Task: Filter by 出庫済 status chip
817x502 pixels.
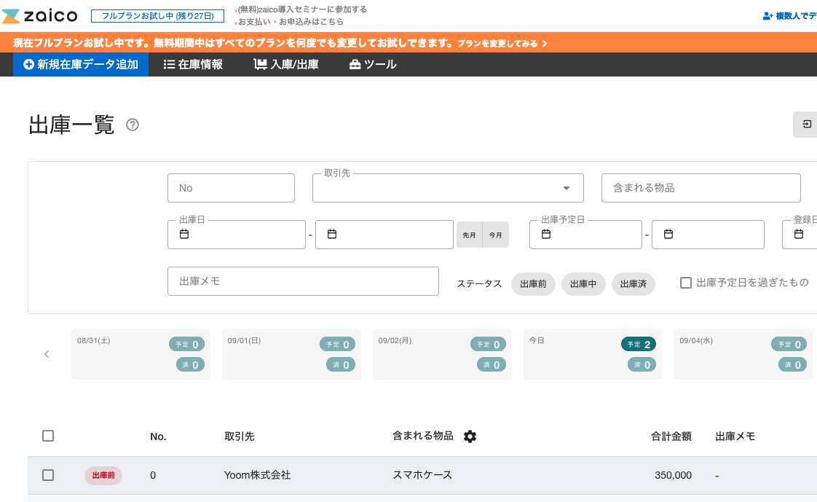Action: pos(633,284)
